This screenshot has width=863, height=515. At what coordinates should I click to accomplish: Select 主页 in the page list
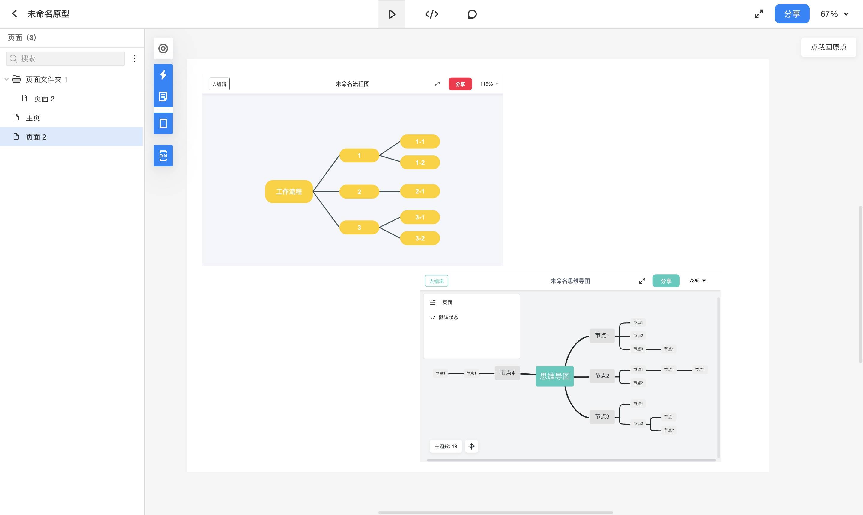click(33, 118)
